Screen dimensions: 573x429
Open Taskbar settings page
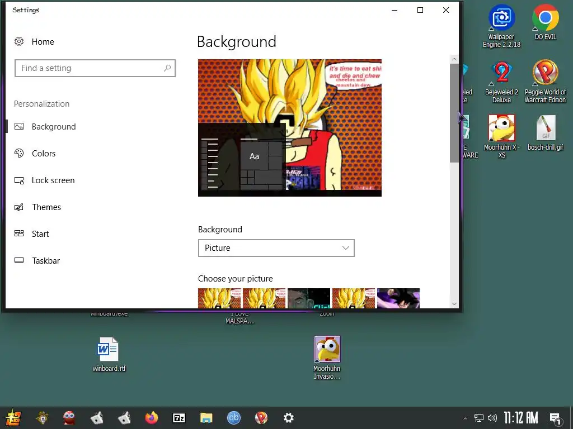tap(37, 260)
